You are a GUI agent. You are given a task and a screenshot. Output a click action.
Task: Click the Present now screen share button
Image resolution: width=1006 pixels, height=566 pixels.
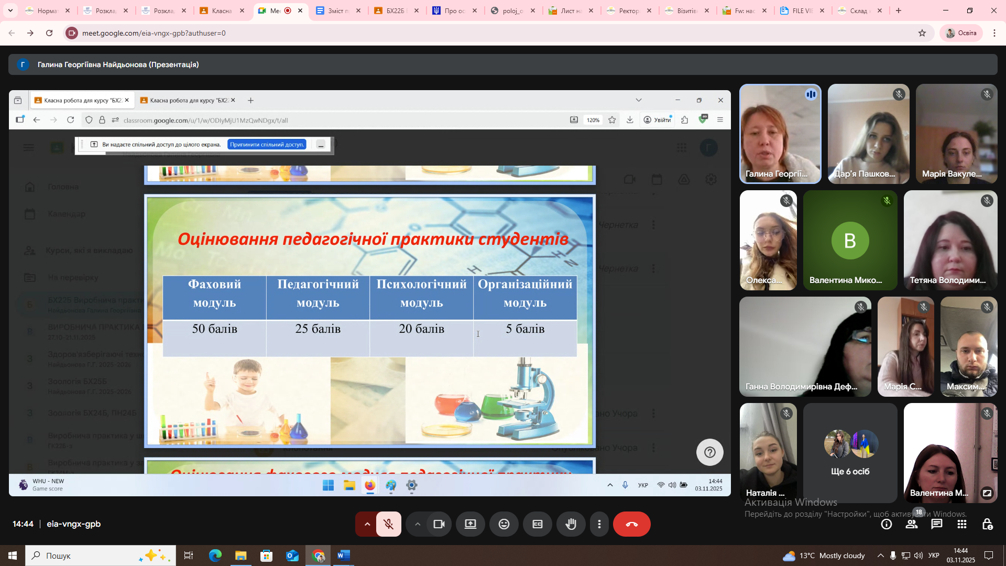pos(471,524)
